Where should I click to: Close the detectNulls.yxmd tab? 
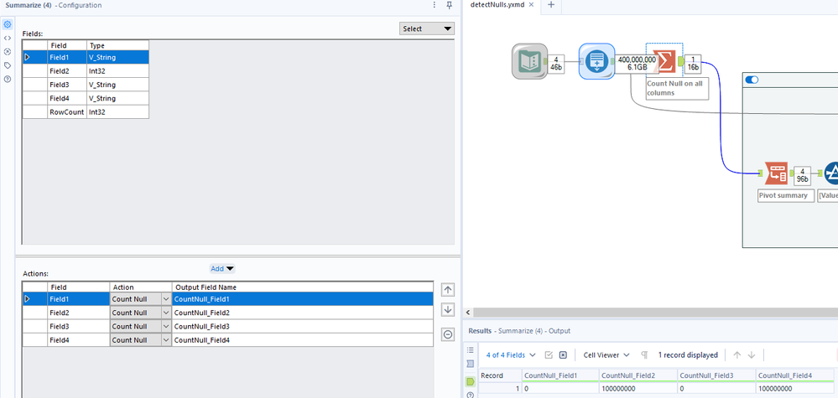click(x=531, y=5)
